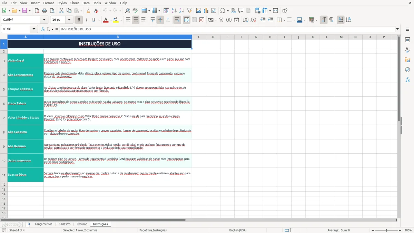Export directly as PDF
The width and height of the screenshot is (414, 233).
click(37, 11)
